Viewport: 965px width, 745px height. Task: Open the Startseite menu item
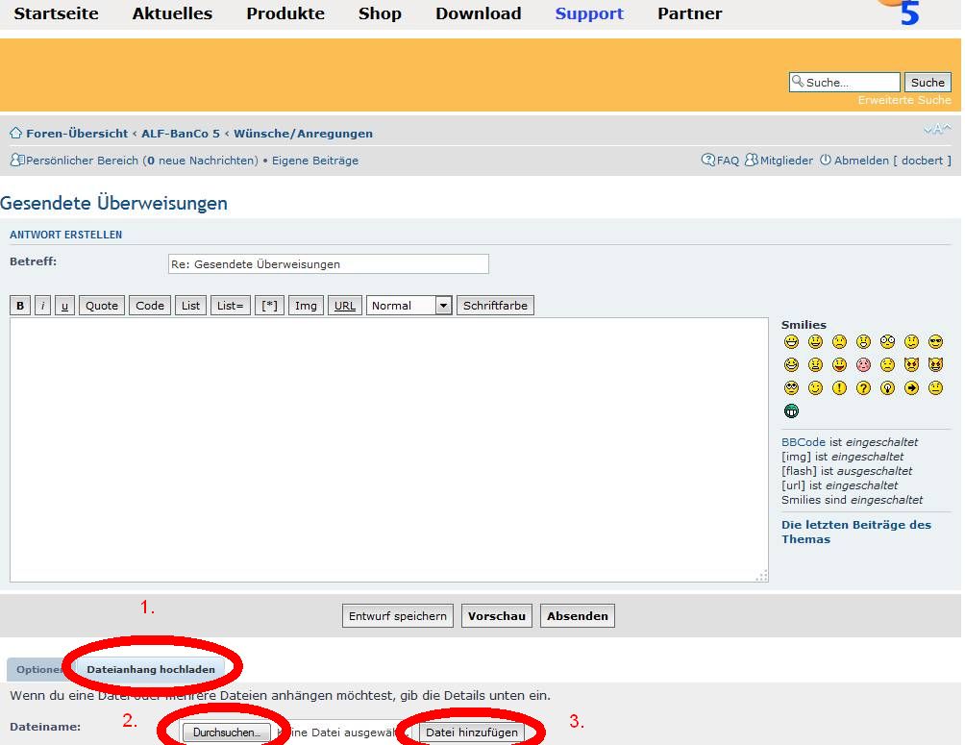56,13
